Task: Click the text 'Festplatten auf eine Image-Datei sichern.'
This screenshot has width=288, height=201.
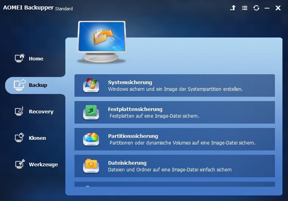Action: tap(154, 116)
